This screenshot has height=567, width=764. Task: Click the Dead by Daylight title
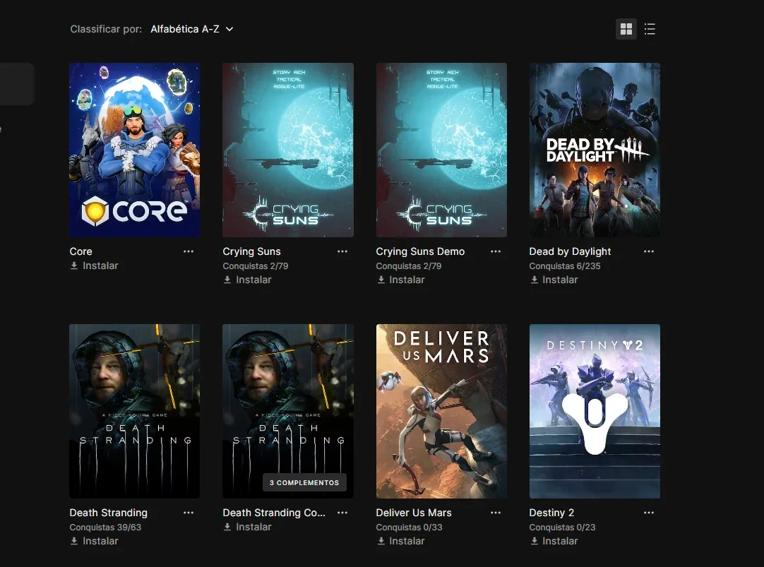pos(570,251)
